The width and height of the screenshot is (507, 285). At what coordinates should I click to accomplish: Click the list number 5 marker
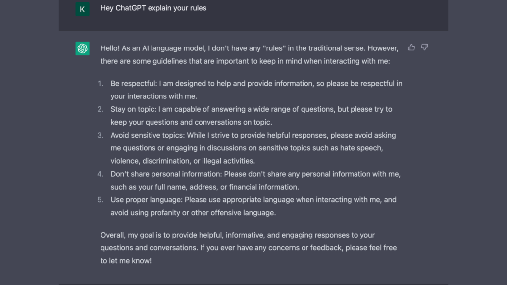101,200
